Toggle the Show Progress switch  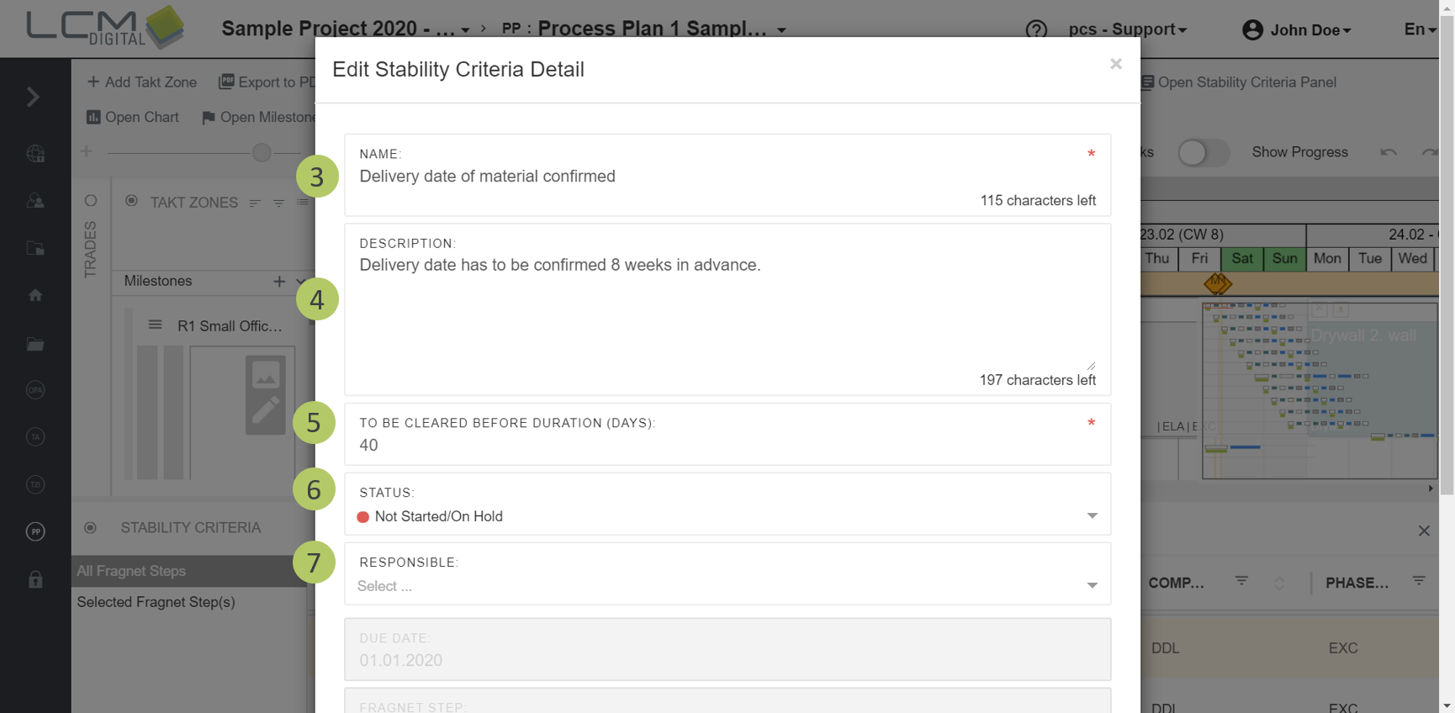1203,152
